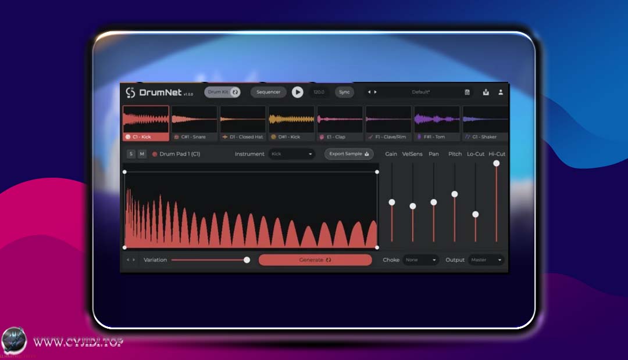The image size is (628, 360).
Task: Click the Hi-Cut slider knob
Action: [x=496, y=163]
